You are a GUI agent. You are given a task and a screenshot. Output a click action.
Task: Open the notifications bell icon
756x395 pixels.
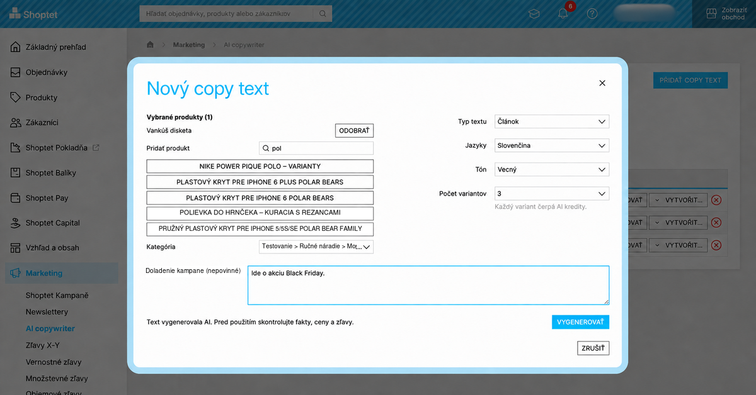[563, 13]
